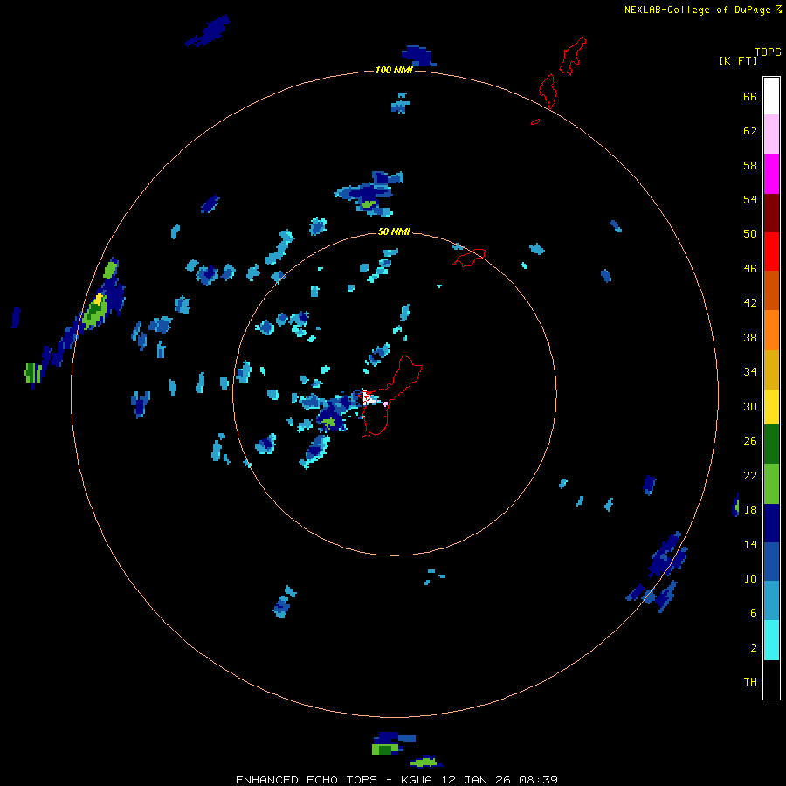Click the [K FT] units label

pyautogui.click(x=738, y=60)
